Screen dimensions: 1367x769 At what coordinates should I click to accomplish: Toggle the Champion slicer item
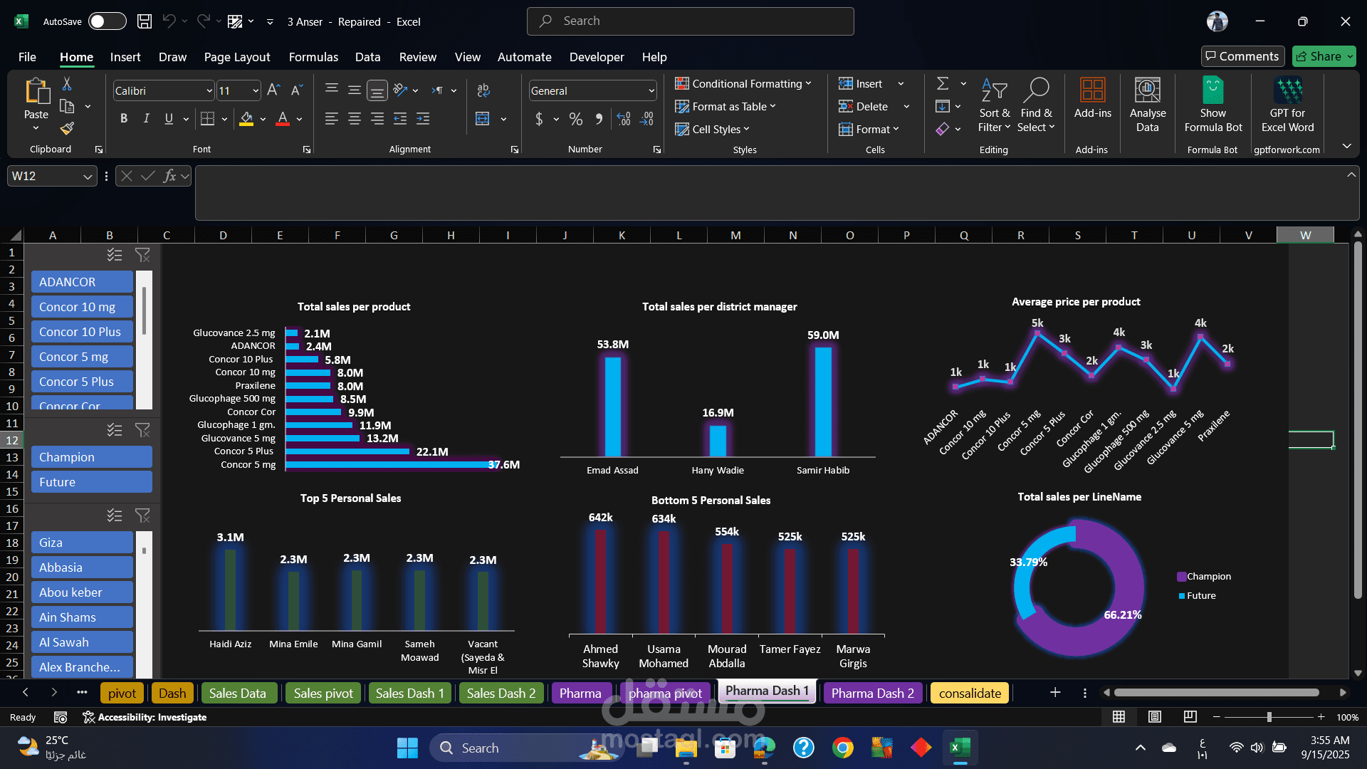92,457
